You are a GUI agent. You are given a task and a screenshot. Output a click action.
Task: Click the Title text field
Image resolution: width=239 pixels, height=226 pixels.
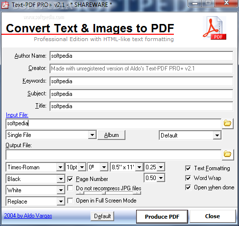coord(142,106)
